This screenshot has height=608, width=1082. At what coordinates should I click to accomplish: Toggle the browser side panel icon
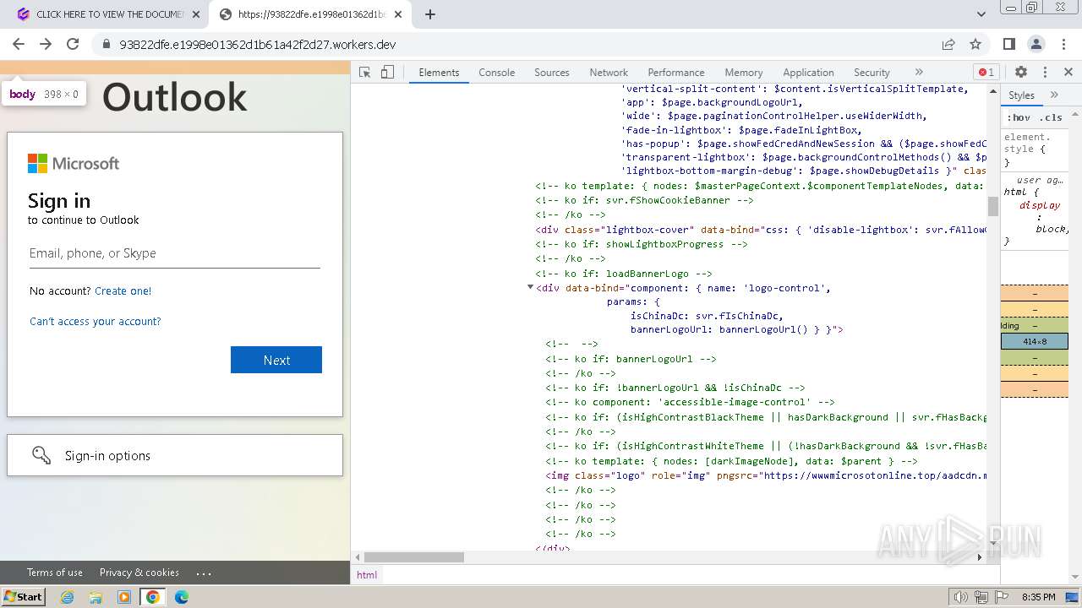(1009, 45)
